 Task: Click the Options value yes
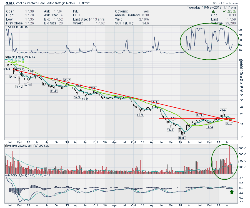[x=146, y=11]
